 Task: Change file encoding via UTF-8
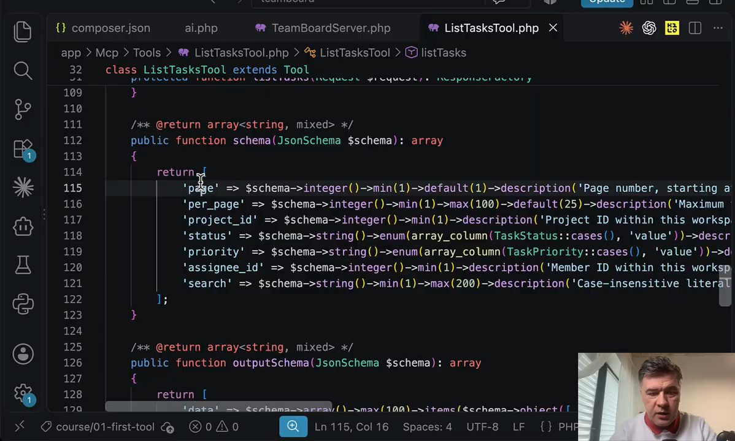[482, 427]
